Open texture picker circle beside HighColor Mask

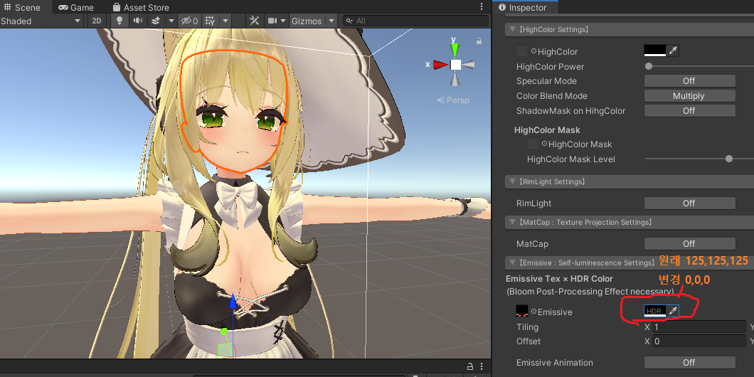(x=544, y=143)
